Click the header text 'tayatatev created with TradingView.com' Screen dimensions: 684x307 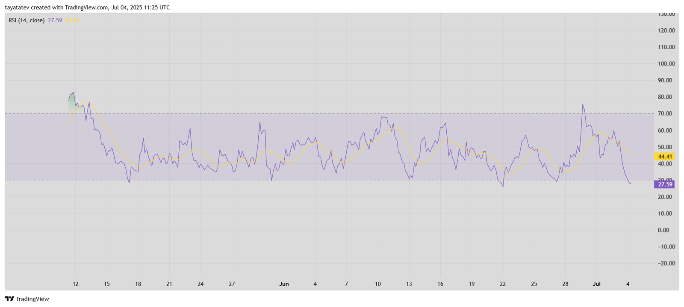click(x=56, y=8)
